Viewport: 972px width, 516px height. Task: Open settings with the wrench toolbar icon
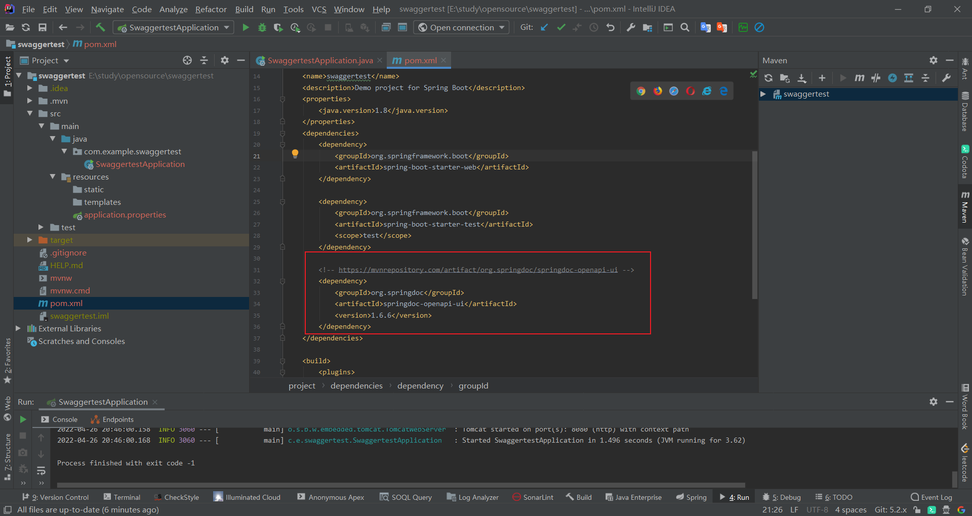point(631,27)
